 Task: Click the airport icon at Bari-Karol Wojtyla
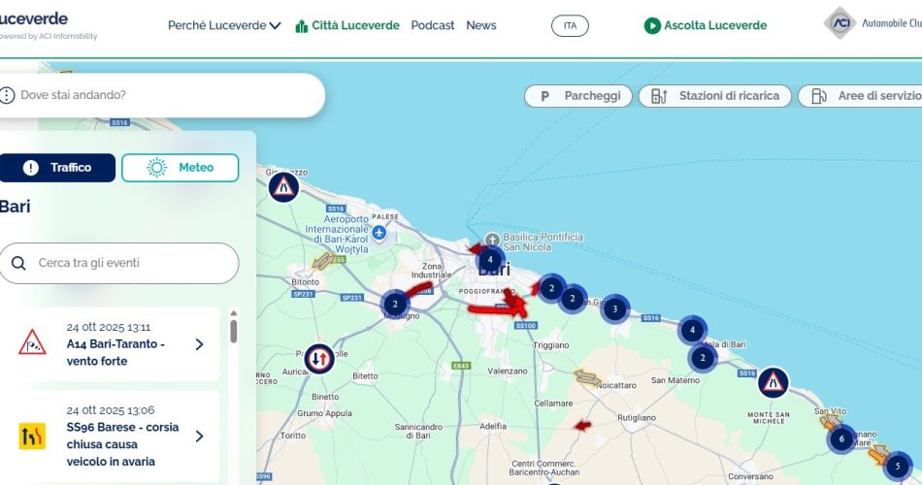(x=379, y=233)
